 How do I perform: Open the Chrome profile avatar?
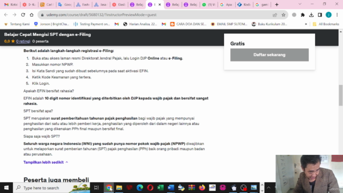(329, 15)
